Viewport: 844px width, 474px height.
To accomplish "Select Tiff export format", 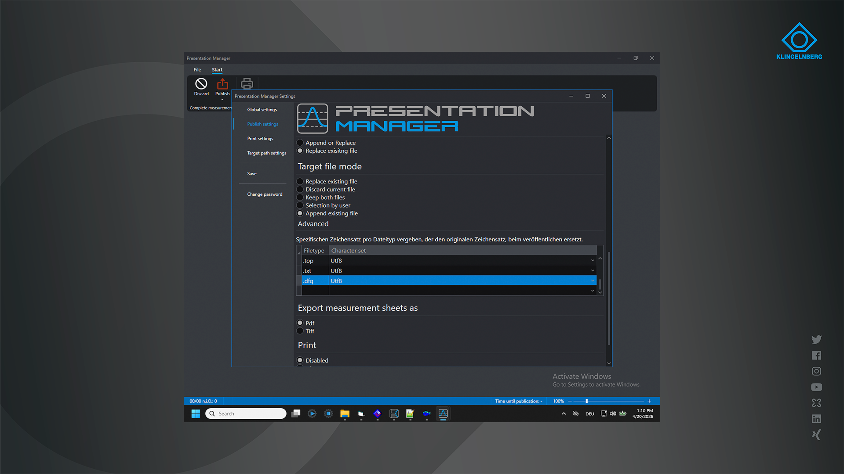I will (300, 331).
